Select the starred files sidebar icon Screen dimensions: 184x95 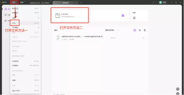(6, 15)
